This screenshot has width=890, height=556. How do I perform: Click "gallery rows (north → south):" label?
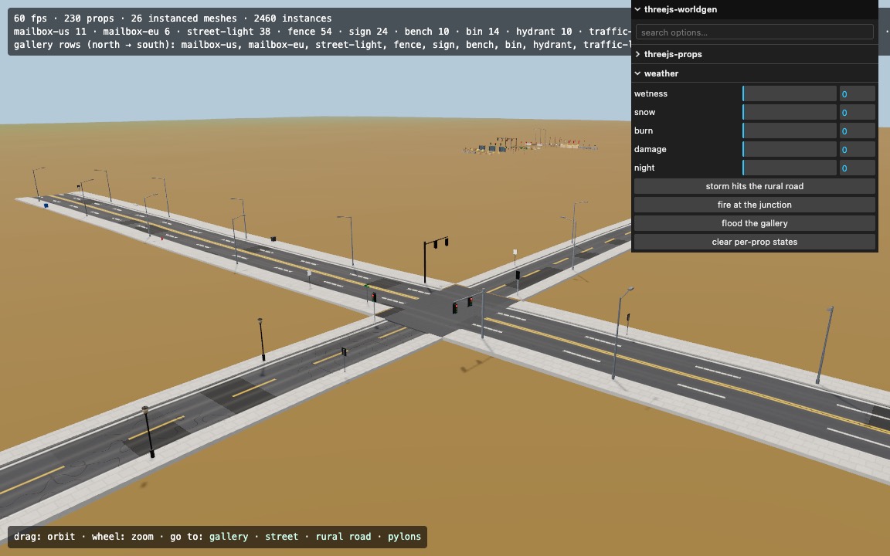(95, 45)
